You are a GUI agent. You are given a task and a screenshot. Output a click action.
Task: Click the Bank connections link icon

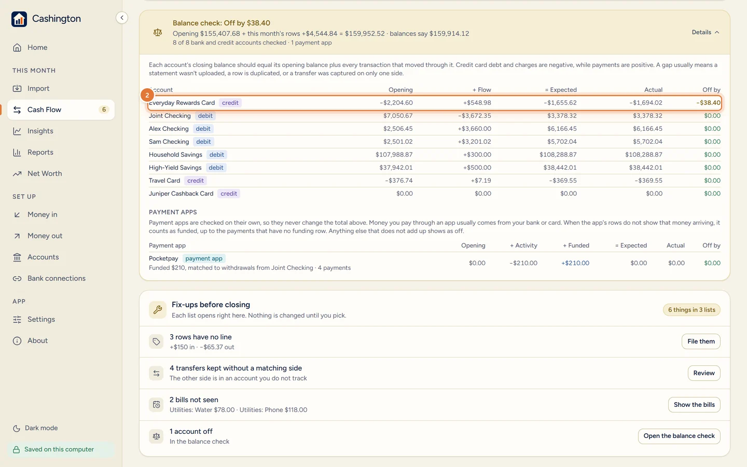17,278
